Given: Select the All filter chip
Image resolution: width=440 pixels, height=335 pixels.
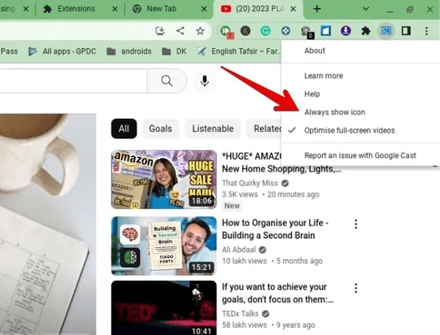Looking at the screenshot, I should coord(124,129).
